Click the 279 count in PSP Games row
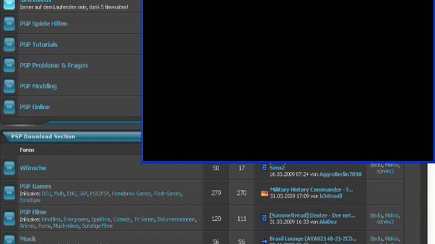Image resolution: width=435 pixels, height=244 pixels. [x=216, y=192]
